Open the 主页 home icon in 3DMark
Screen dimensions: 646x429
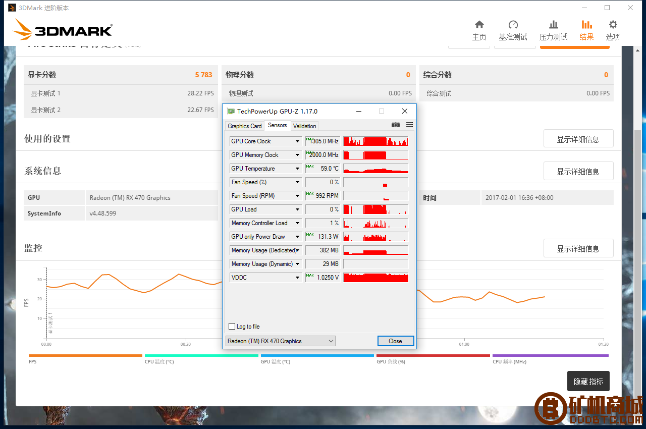click(479, 25)
